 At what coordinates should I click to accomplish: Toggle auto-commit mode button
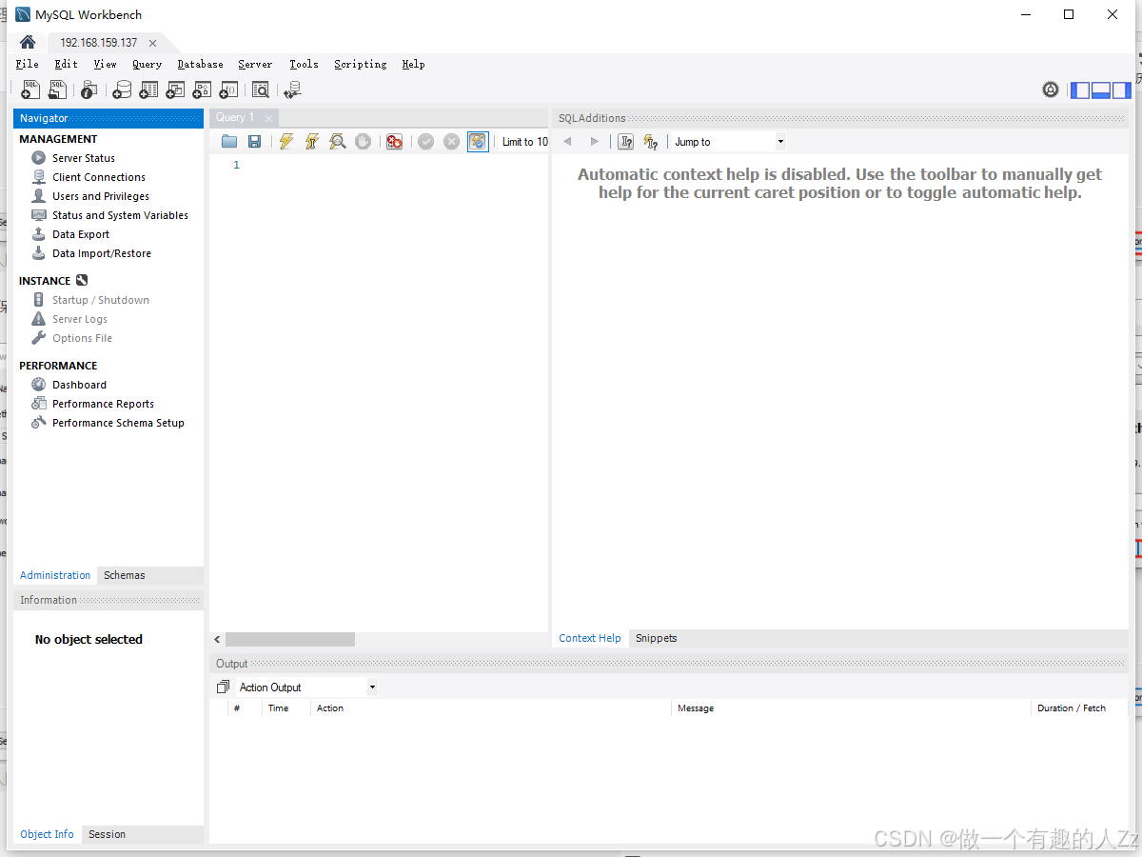[x=478, y=142]
